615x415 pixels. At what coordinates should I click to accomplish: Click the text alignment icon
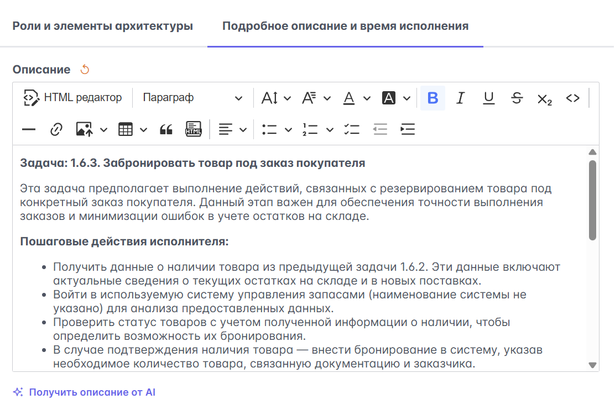pyautogui.click(x=226, y=129)
